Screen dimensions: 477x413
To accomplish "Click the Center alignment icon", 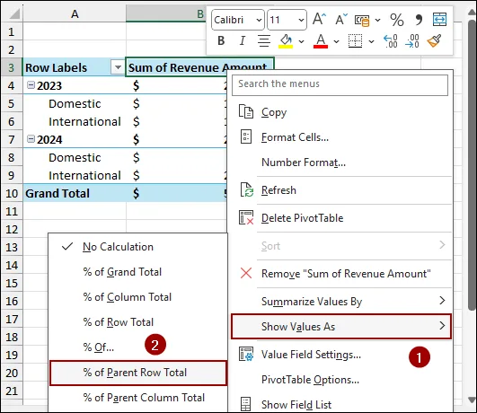I will pos(264,40).
